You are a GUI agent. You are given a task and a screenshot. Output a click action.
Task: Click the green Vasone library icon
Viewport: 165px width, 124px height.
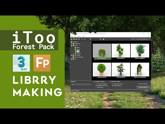point(76,53)
